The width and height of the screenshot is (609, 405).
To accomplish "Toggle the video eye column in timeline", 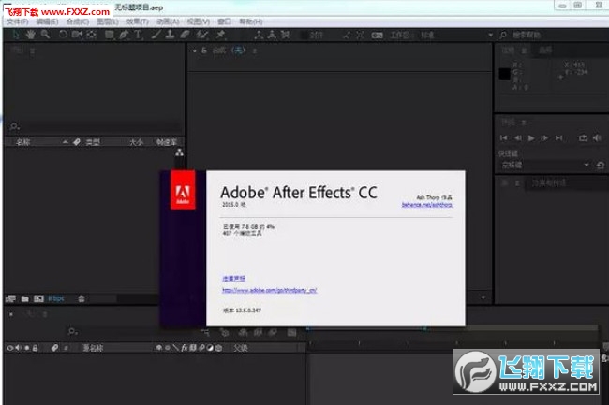I will click(10, 348).
